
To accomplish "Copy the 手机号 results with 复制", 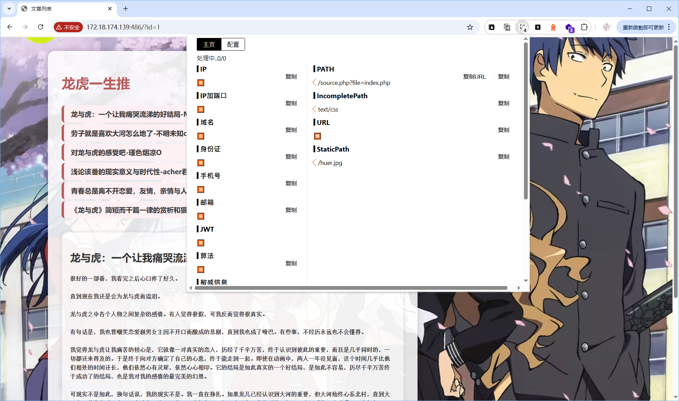I will tap(291, 183).
